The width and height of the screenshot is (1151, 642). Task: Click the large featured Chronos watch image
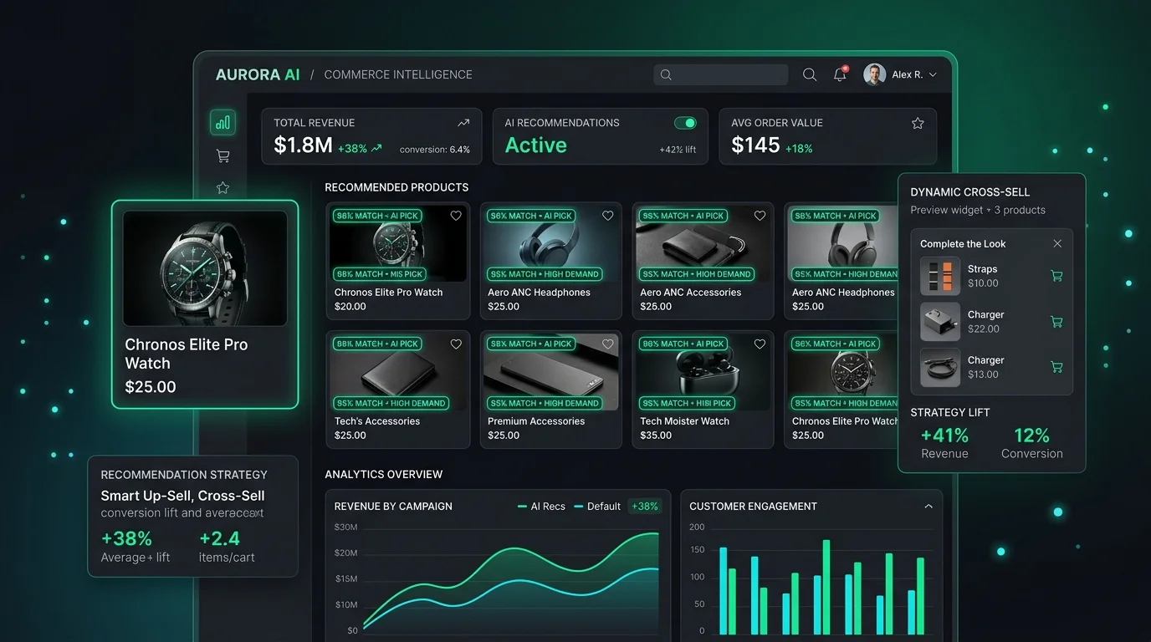(205, 267)
